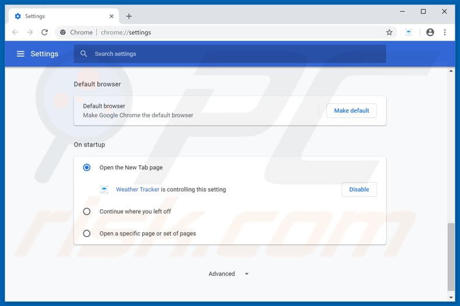
Task: Go forward to next page
Action: pyautogui.click(x=30, y=32)
